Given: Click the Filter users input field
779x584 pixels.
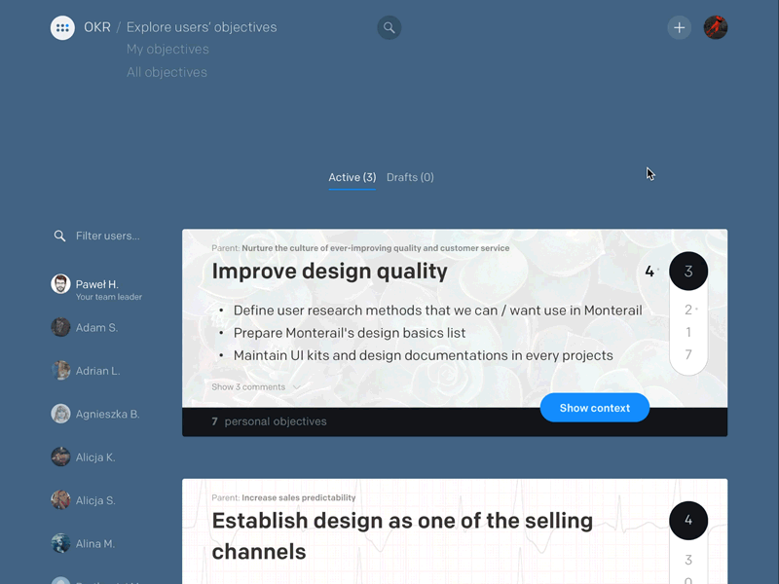Looking at the screenshot, I should point(107,235).
